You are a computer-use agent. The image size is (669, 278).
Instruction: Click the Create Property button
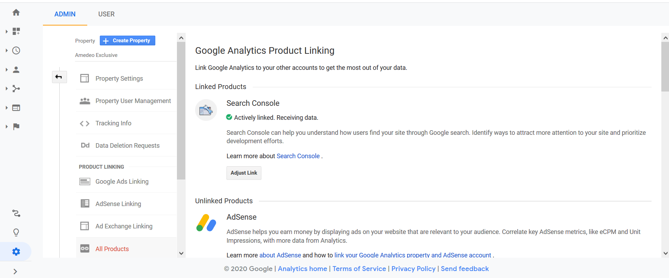(x=127, y=40)
